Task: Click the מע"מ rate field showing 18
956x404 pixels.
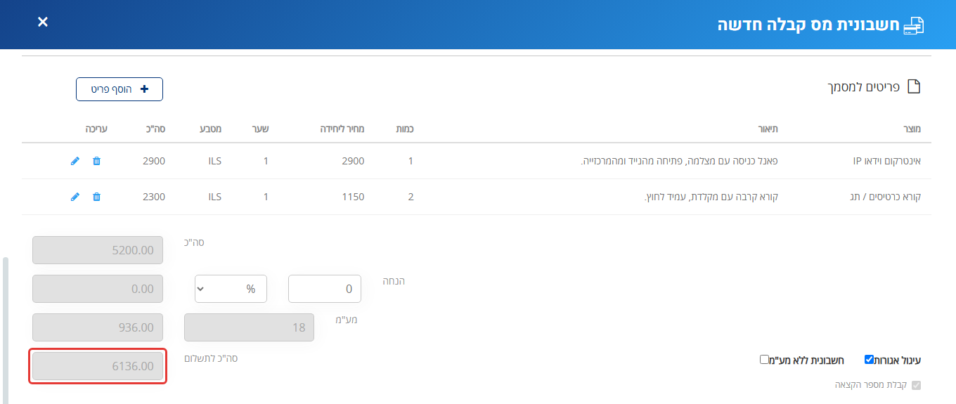Action: [x=249, y=327]
